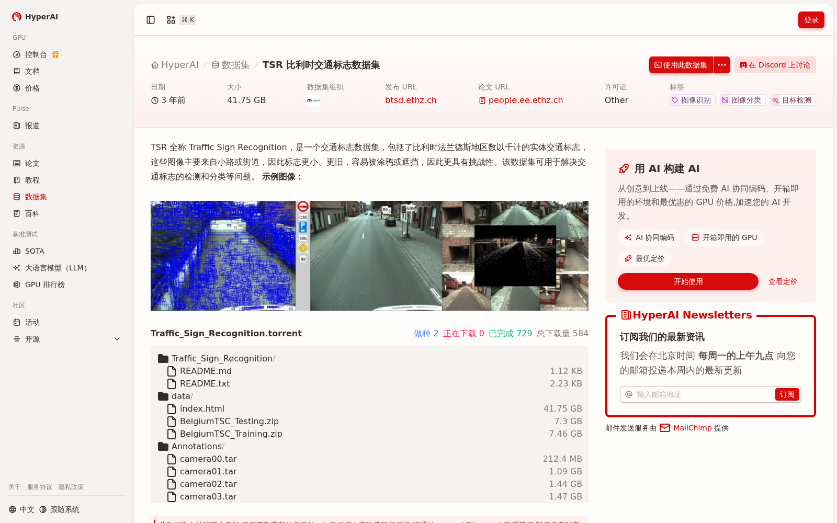Open the command palette grid icon

click(171, 20)
